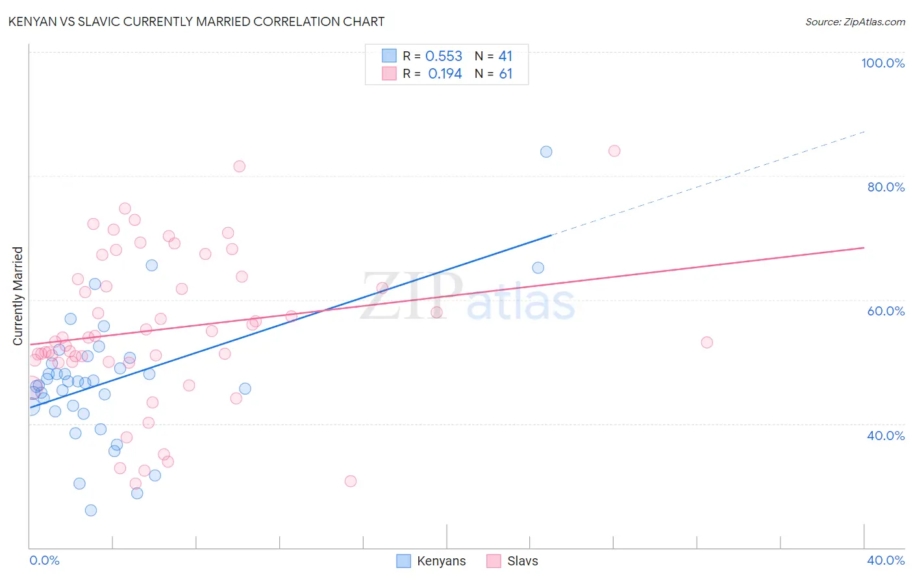The width and height of the screenshot is (913, 579).
Task: Click the blue swatch beside R = 0.553
Action: pos(389,56)
